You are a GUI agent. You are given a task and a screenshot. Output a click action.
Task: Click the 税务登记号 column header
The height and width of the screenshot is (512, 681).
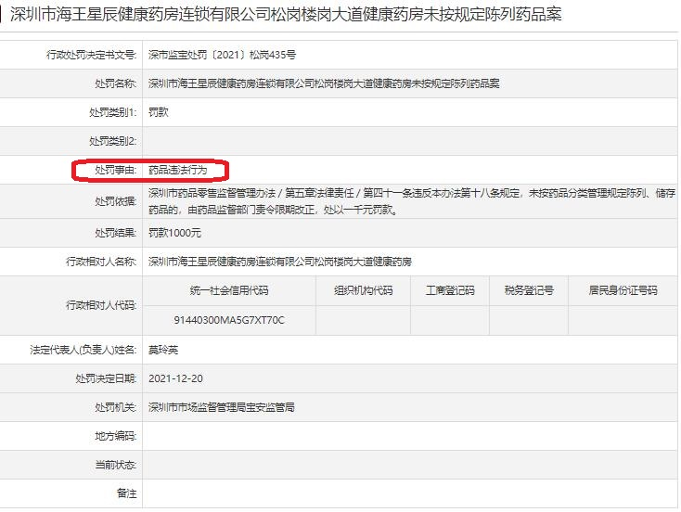click(x=529, y=290)
